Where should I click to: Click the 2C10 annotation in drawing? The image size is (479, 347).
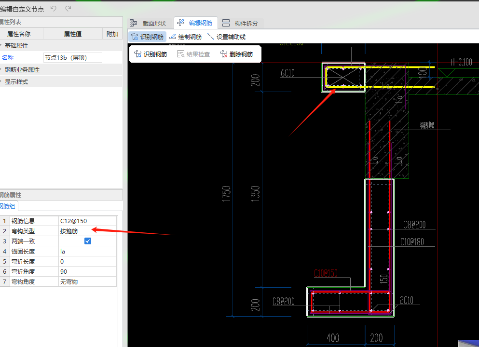407,300
